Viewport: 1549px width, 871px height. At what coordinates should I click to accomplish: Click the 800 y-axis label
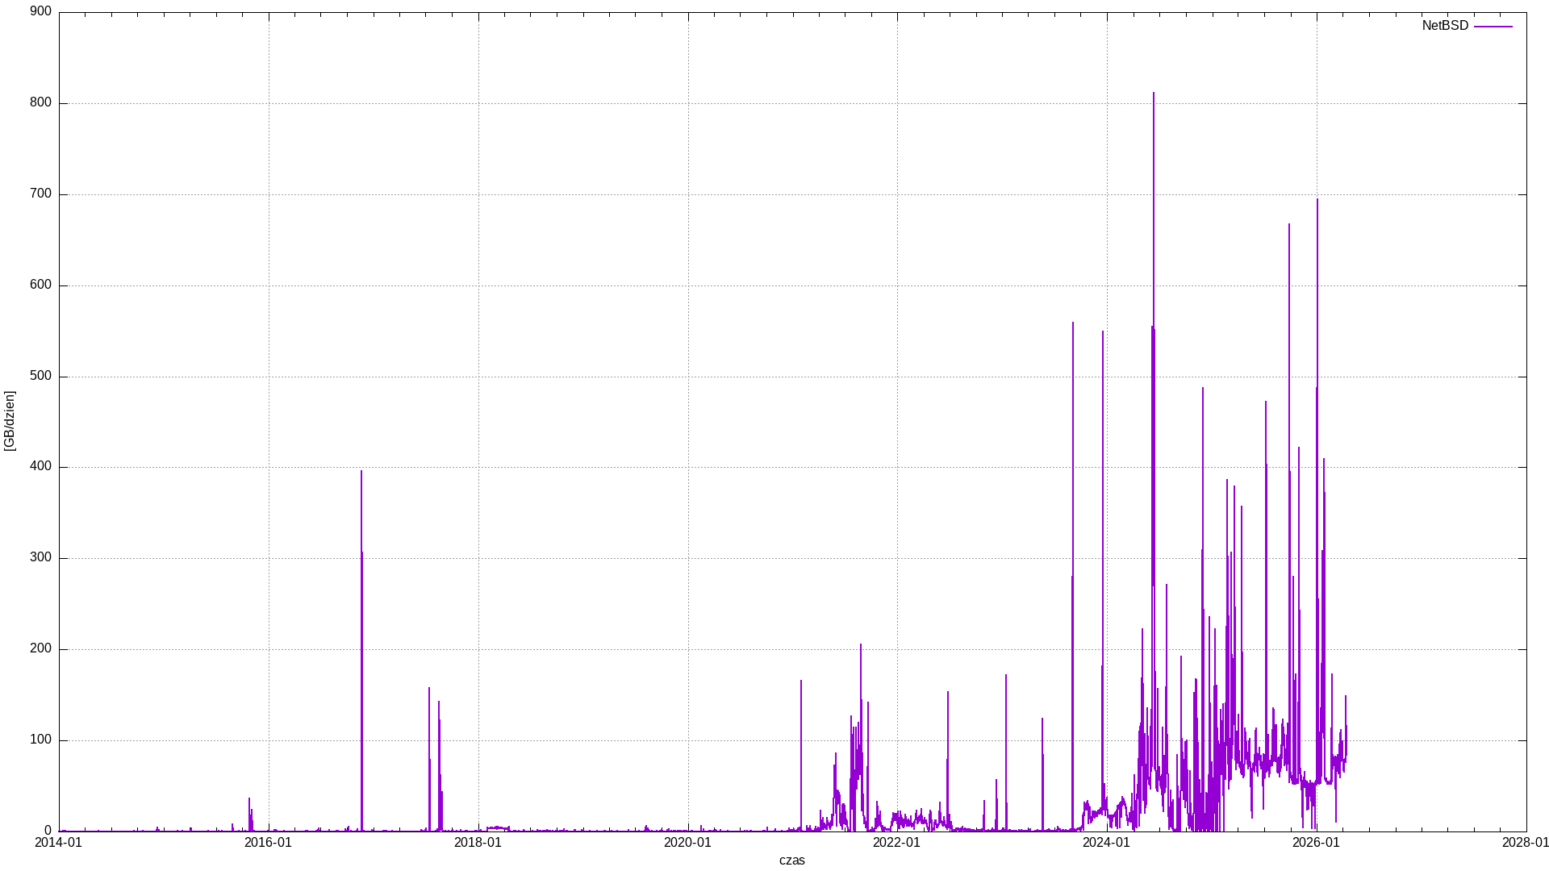tap(41, 103)
